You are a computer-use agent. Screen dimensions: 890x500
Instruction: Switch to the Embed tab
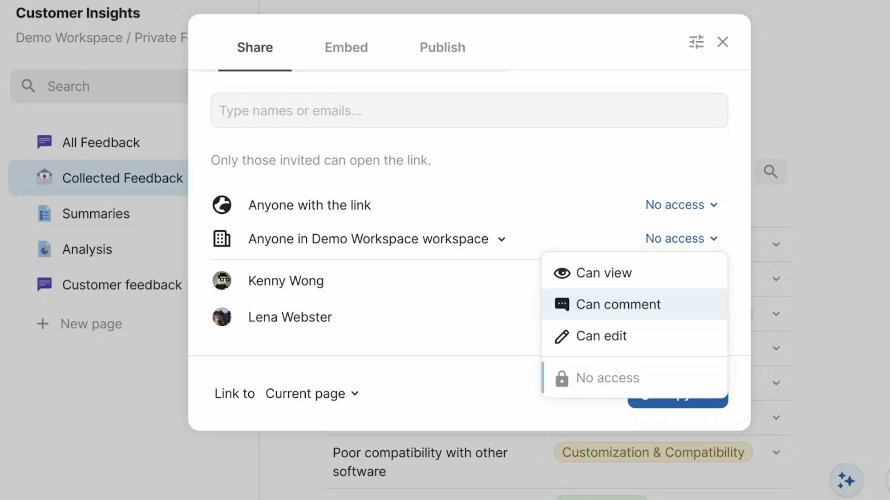click(x=346, y=48)
